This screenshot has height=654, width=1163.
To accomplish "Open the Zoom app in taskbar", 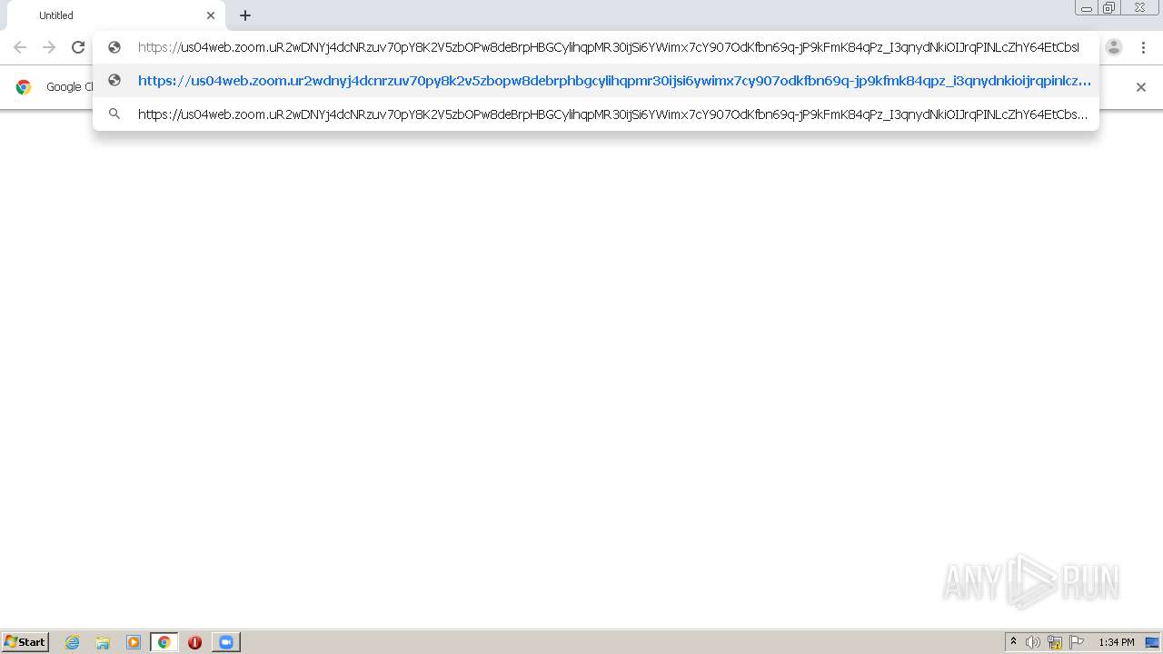I will point(225,642).
